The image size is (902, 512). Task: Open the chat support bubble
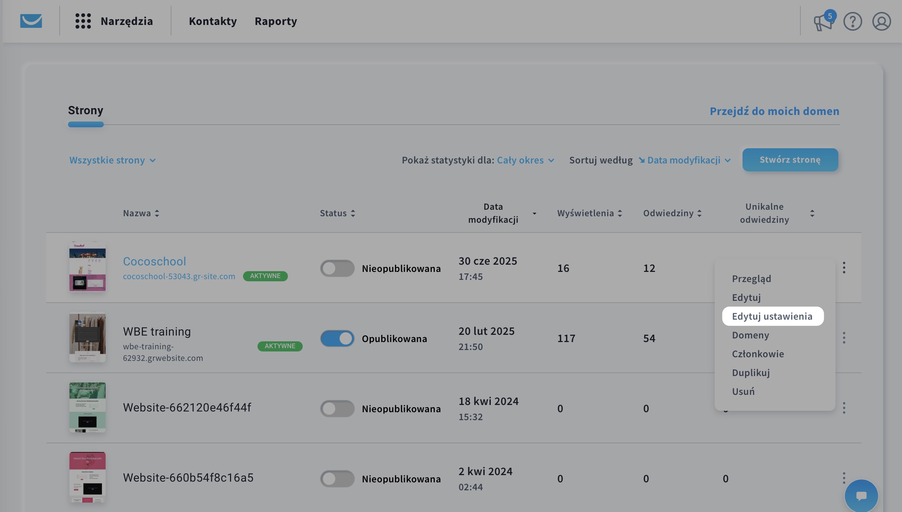click(861, 496)
